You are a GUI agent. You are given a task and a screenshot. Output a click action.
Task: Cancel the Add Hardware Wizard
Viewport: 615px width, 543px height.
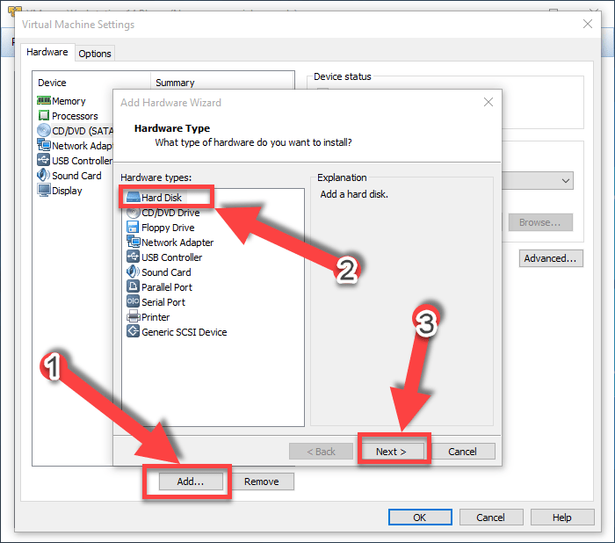pos(462,452)
